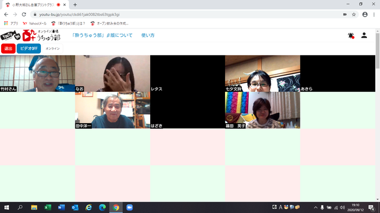Click the microphone tray icon

[322, 208]
